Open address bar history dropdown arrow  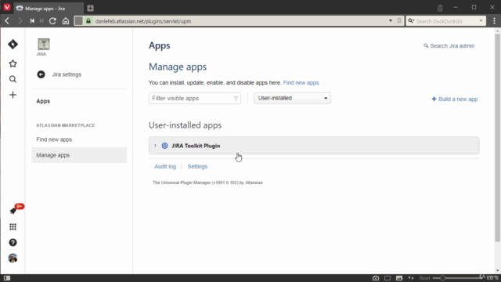point(391,21)
